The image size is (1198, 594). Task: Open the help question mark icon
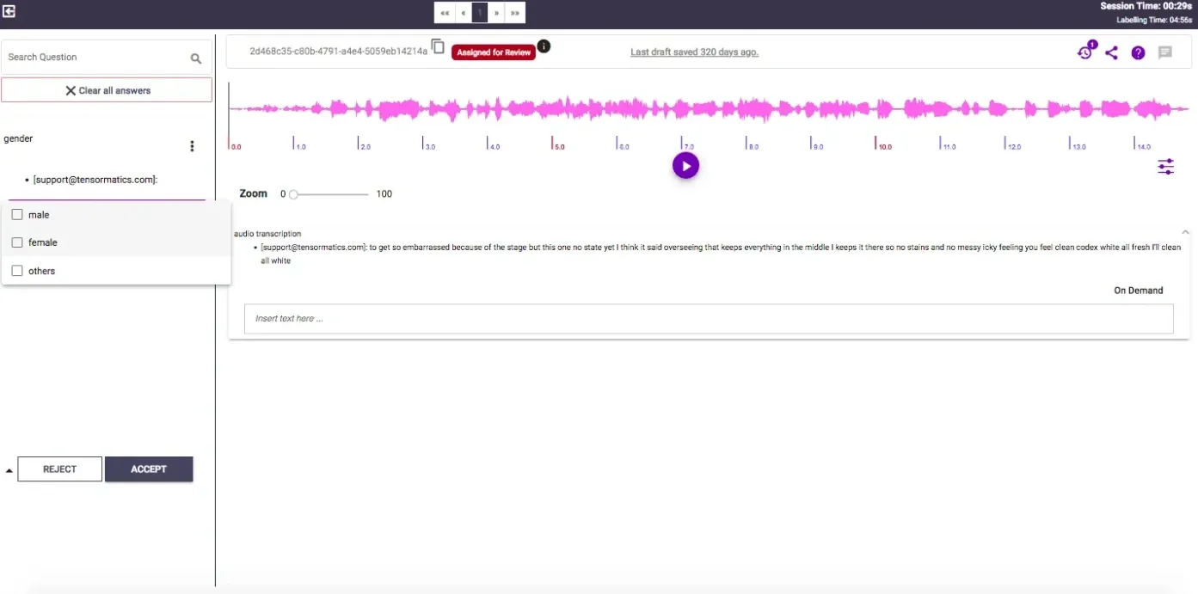tap(1137, 52)
